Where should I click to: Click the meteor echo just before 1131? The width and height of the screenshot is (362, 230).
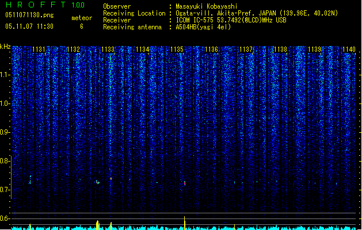pos(30,180)
